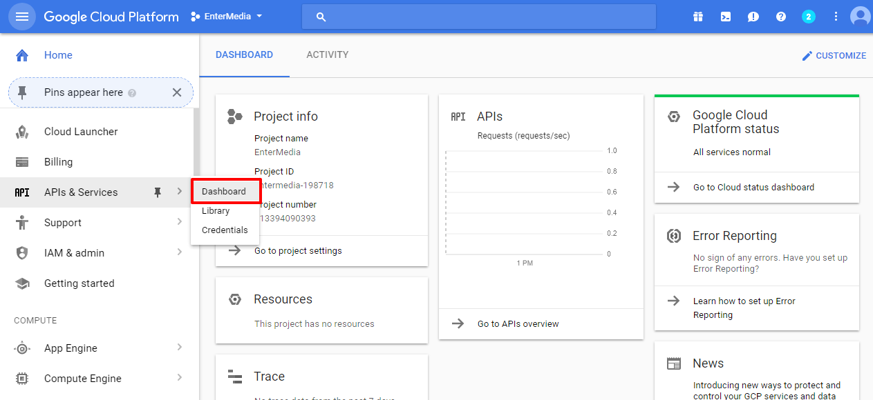Click the Resources card hexagon icon
The width and height of the screenshot is (873, 400).
coord(235,299)
